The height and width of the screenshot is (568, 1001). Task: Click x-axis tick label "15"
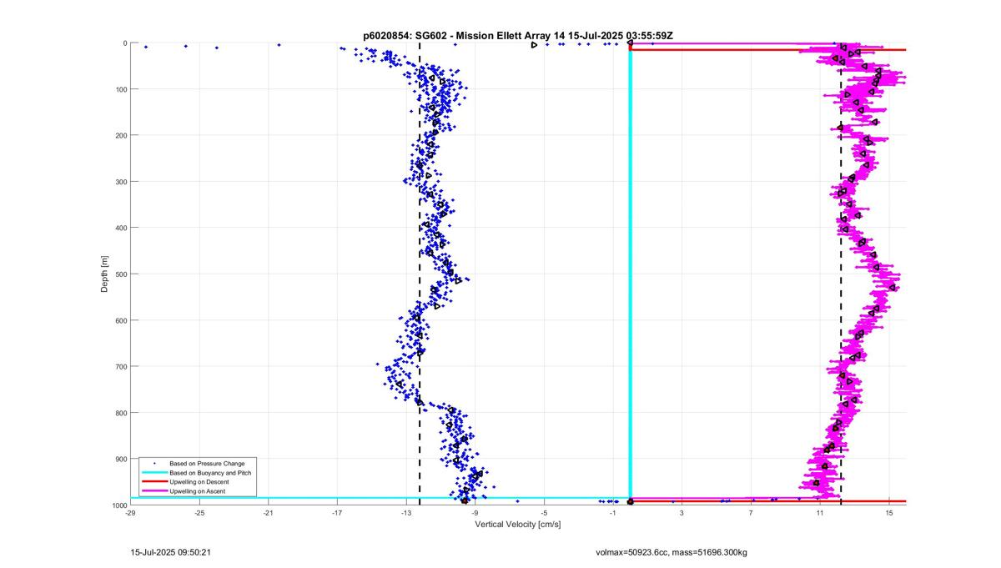[x=889, y=513]
